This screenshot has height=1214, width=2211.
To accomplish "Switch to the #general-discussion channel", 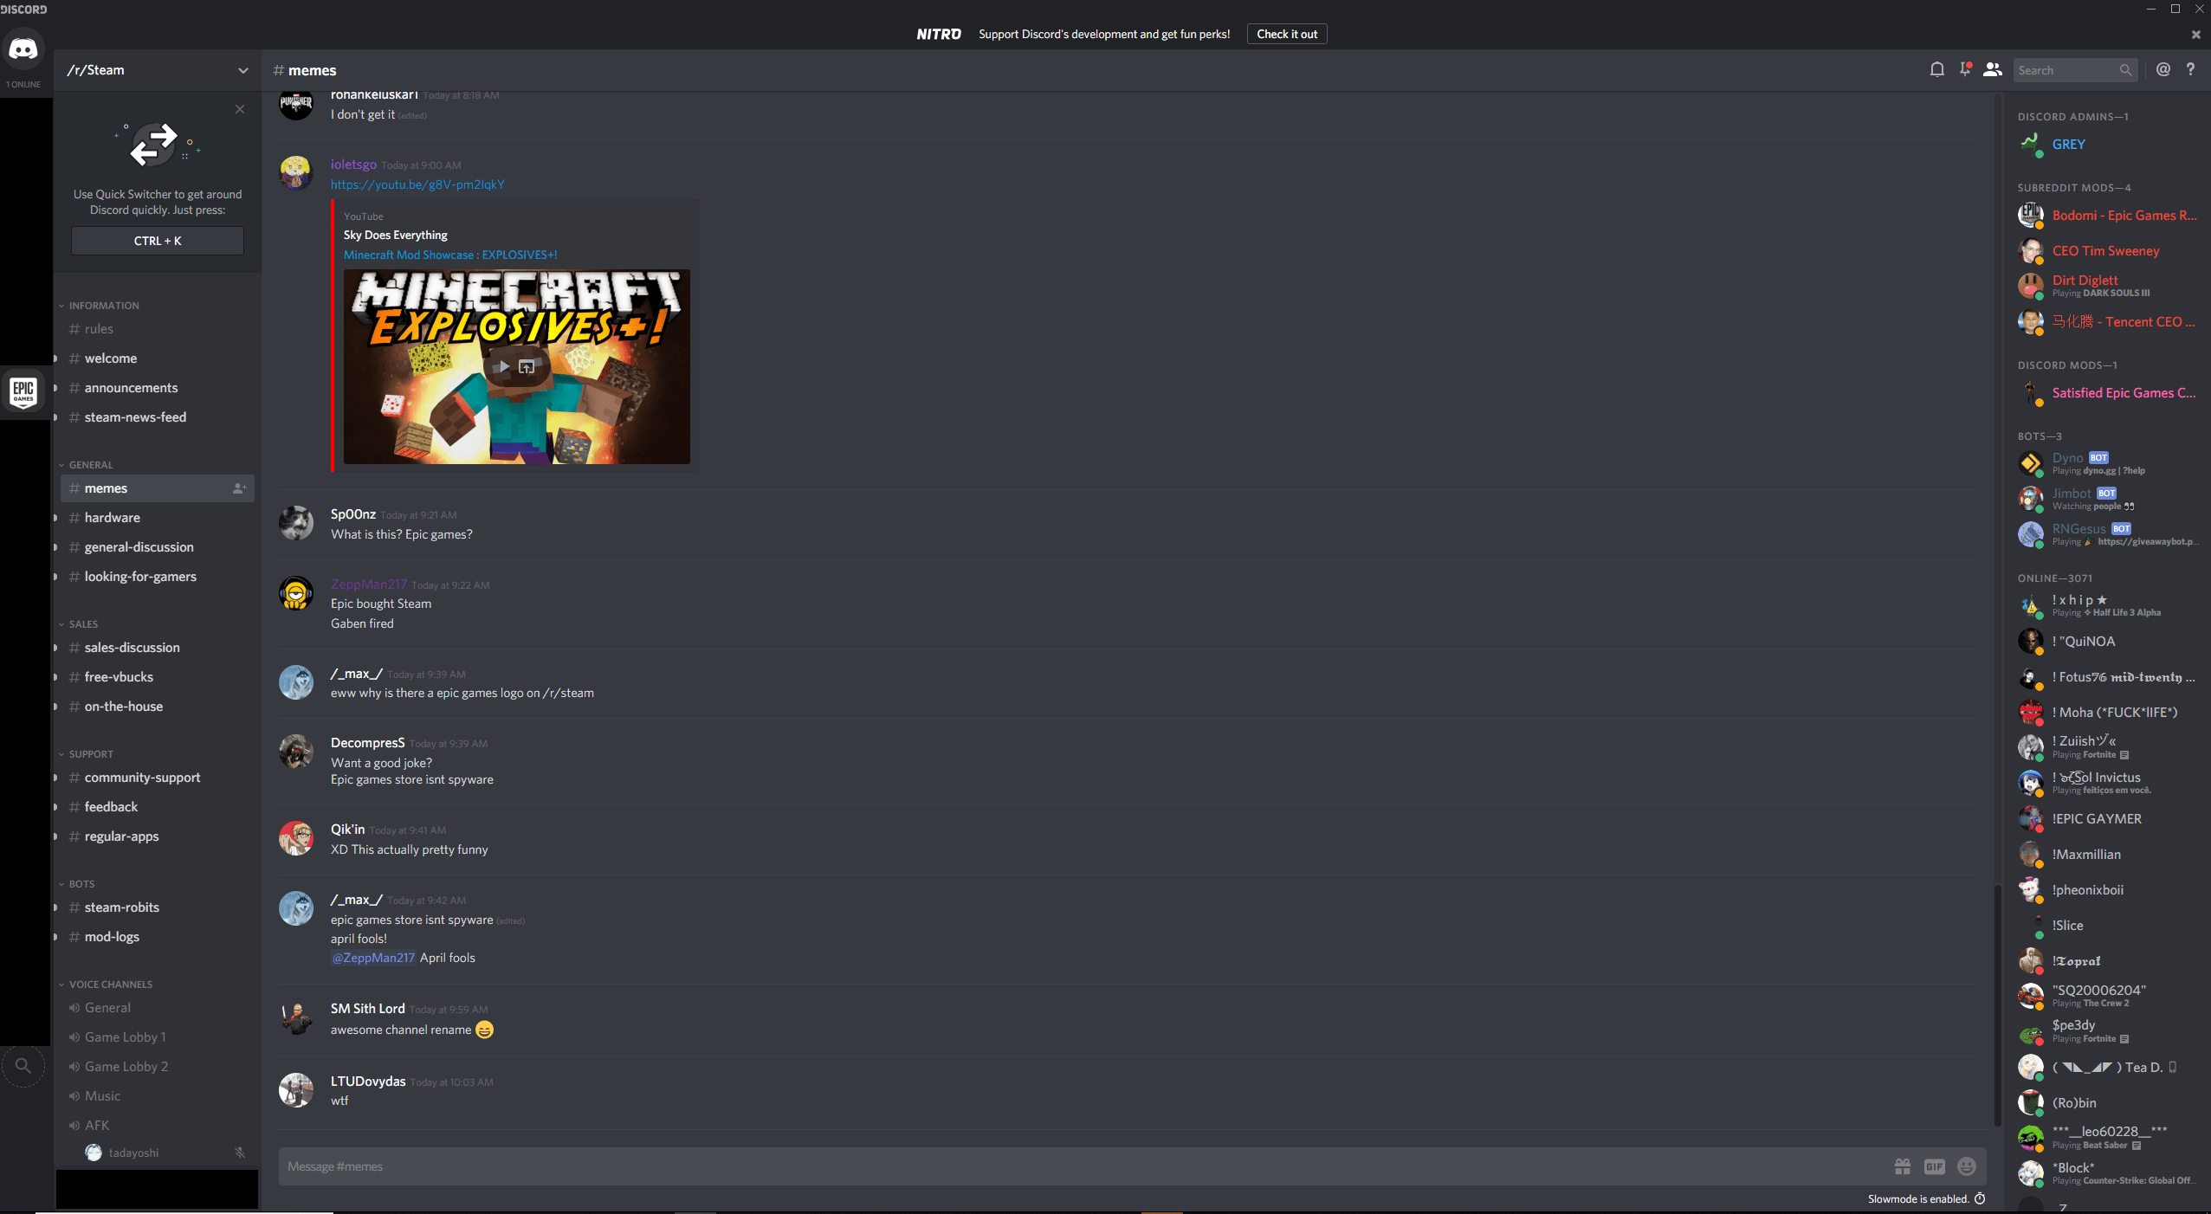I will pos(139,546).
